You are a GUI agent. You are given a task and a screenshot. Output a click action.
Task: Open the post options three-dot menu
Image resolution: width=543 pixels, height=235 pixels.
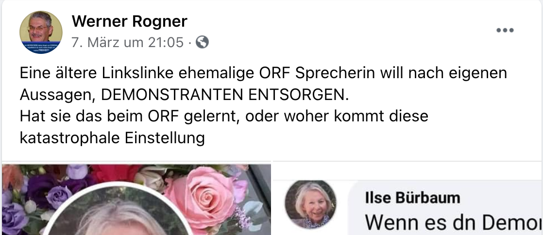(505, 30)
